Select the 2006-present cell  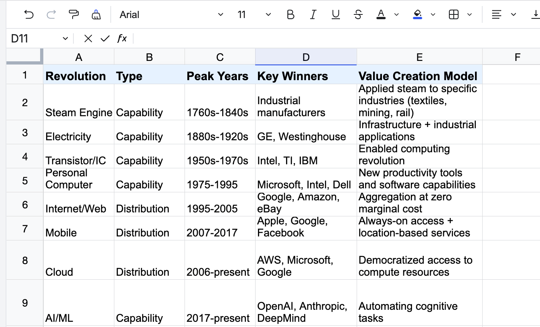(220, 260)
